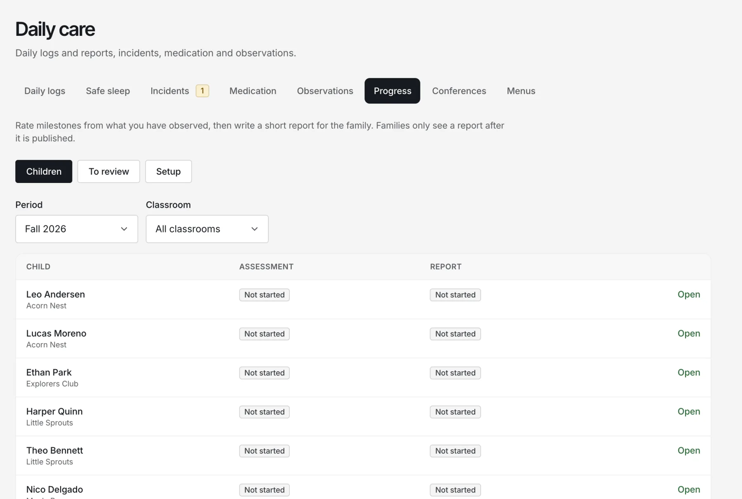The image size is (742, 499).
Task: Open the Daily logs tab
Action: [x=45, y=91]
